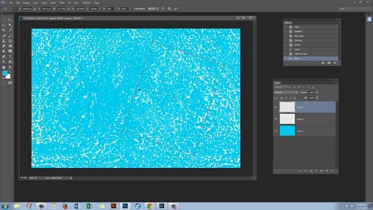This screenshot has height=210, width=373.
Task: Toggle visibility of the cyan Layer 1
Action: coord(276,131)
